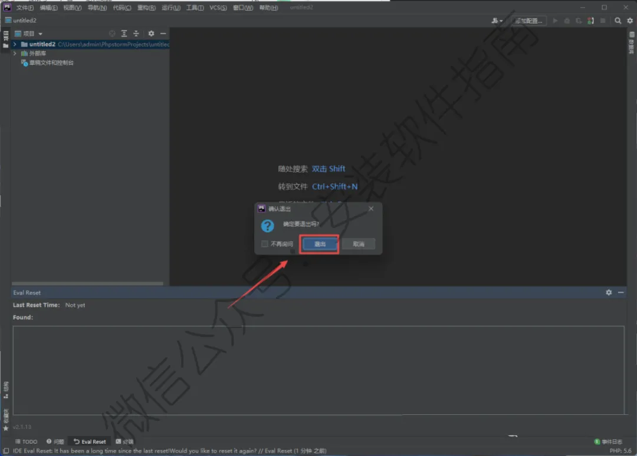Switch to the 终端 tool tab
The width and height of the screenshot is (637, 456).
[x=124, y=441]
